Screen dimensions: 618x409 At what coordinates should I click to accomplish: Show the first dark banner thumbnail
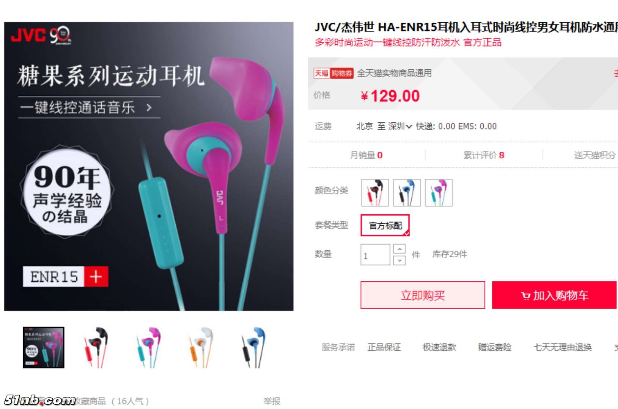click(44, 347)
